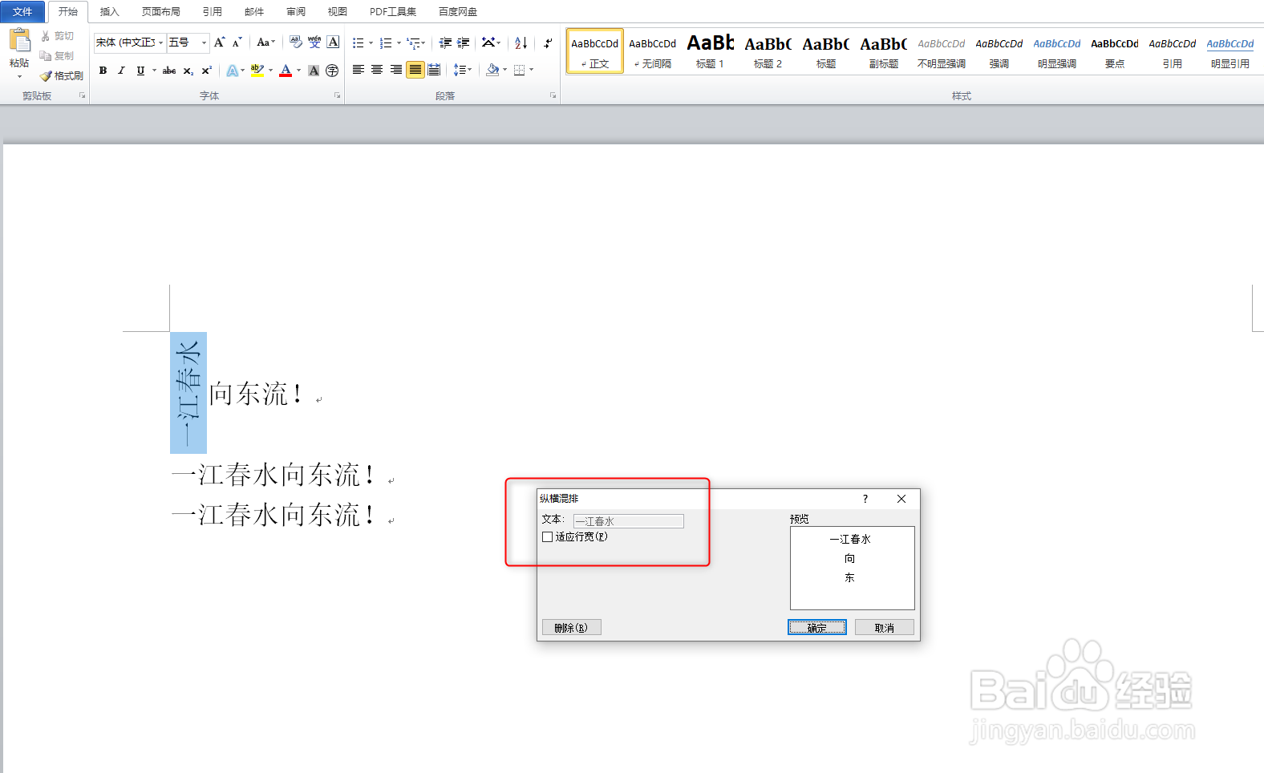Click the 删除(R) button in dialog

click(572, 627)
